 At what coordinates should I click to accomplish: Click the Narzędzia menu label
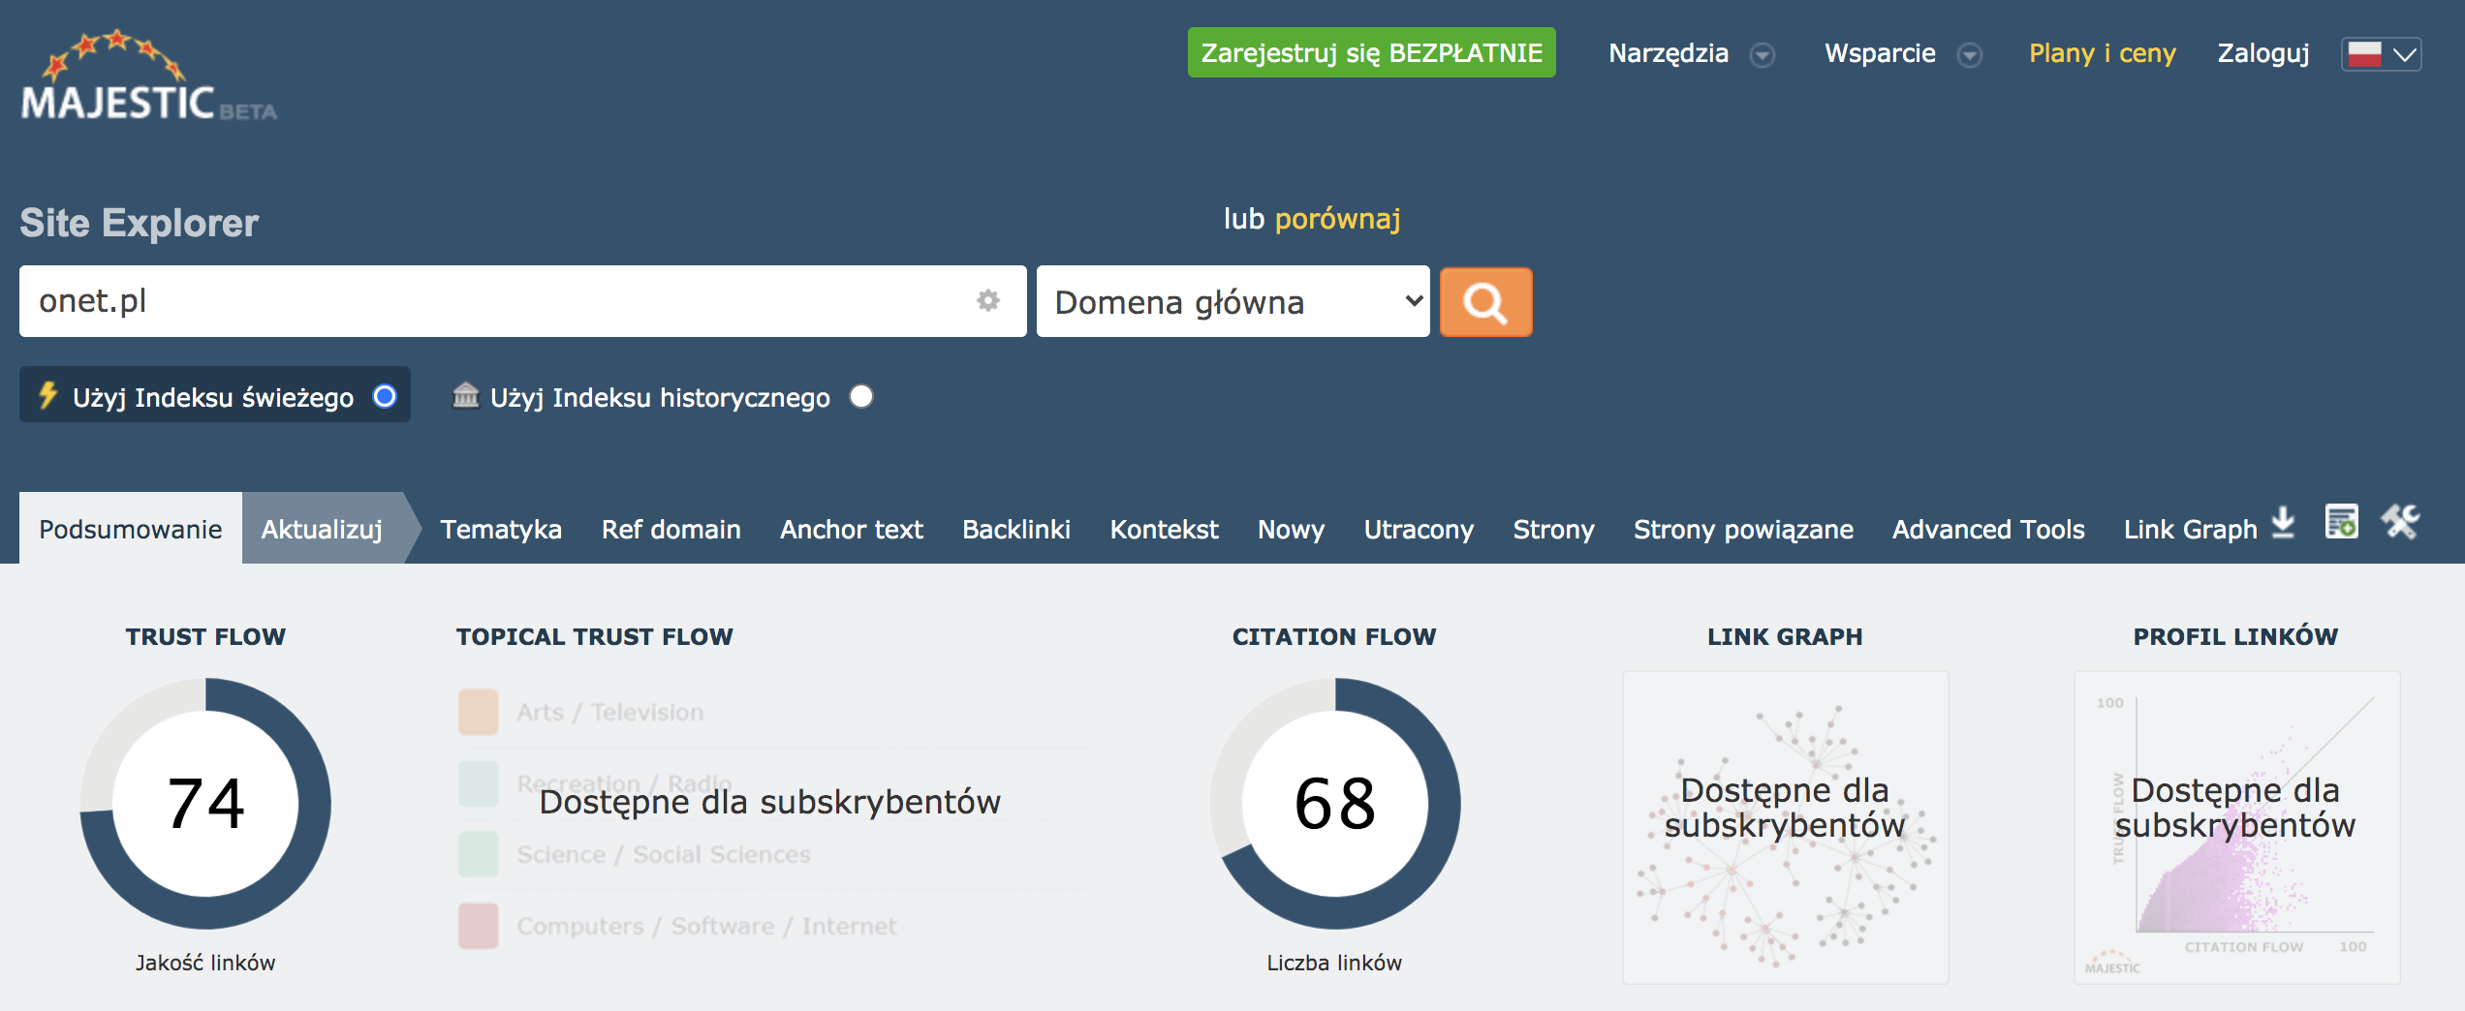(1668, 53)
